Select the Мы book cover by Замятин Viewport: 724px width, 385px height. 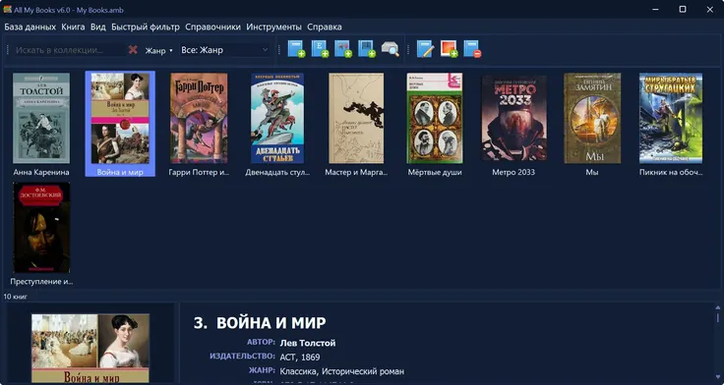[x=592, y=118]
